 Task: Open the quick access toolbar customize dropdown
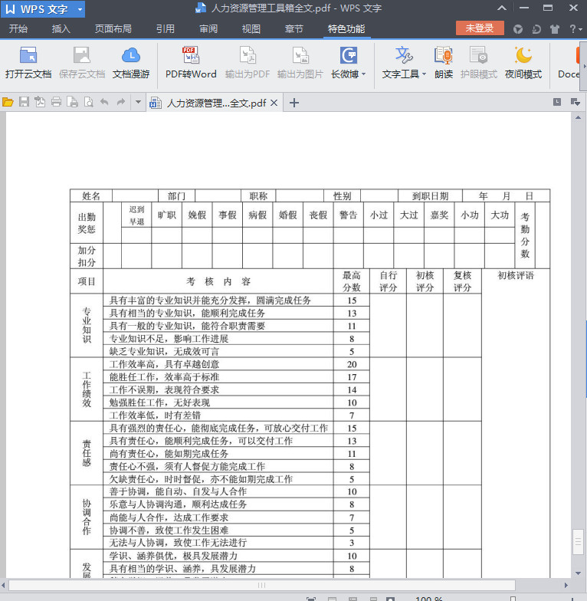(138, 102)
